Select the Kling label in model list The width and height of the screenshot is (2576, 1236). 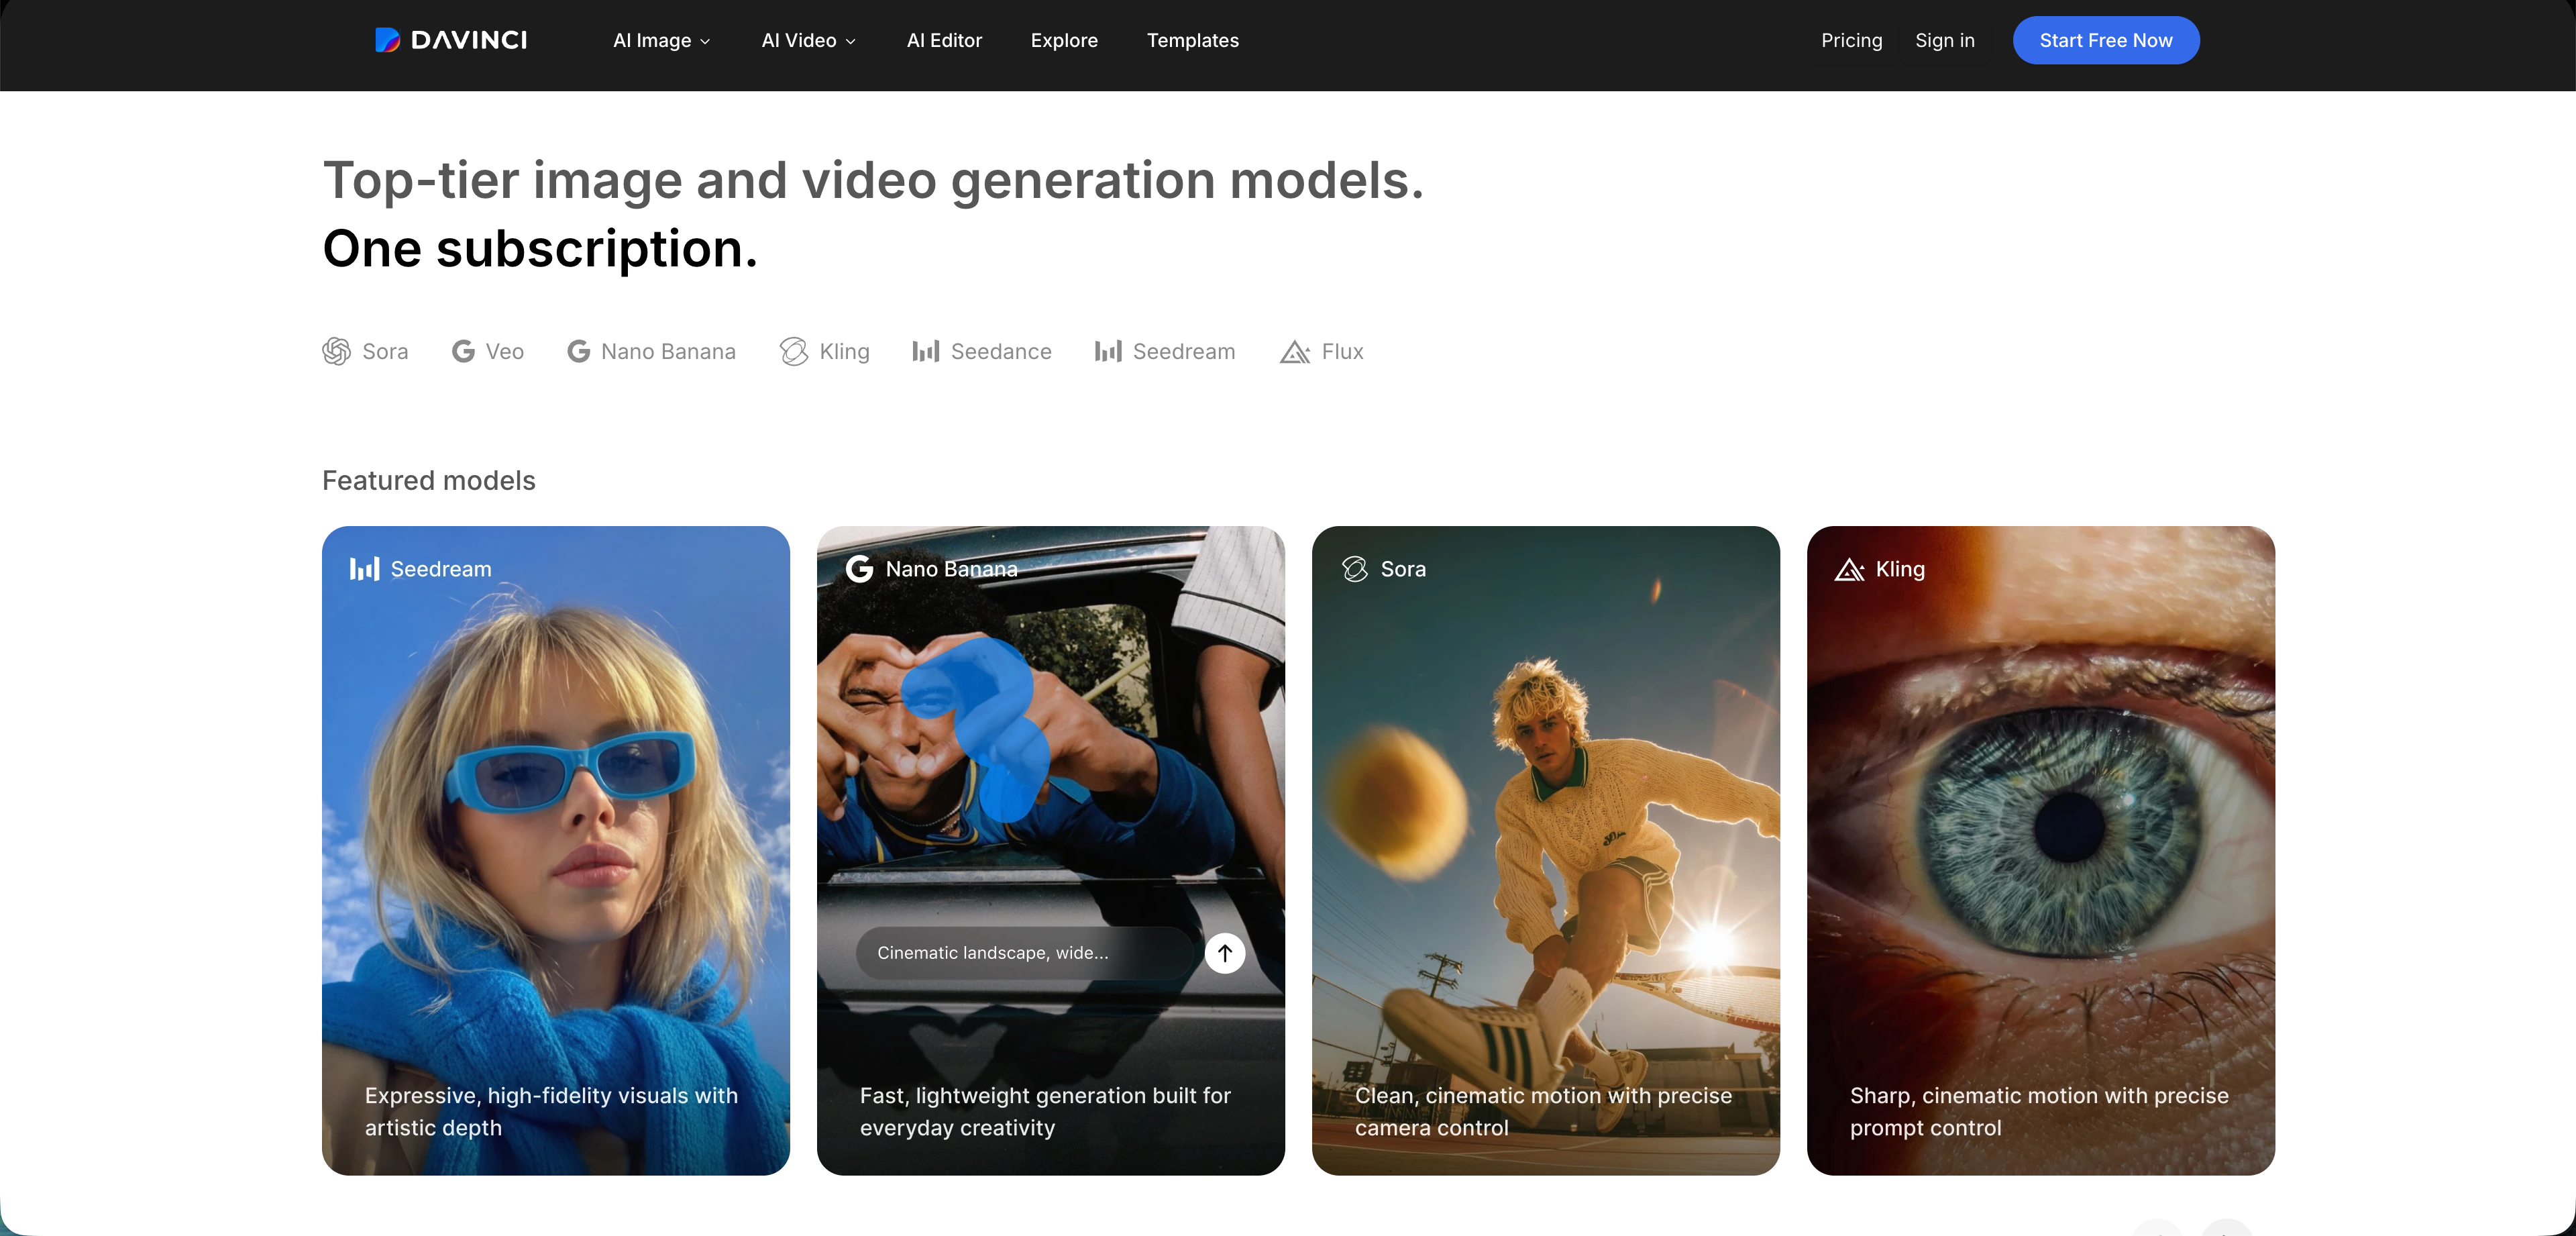click(844, 352)
